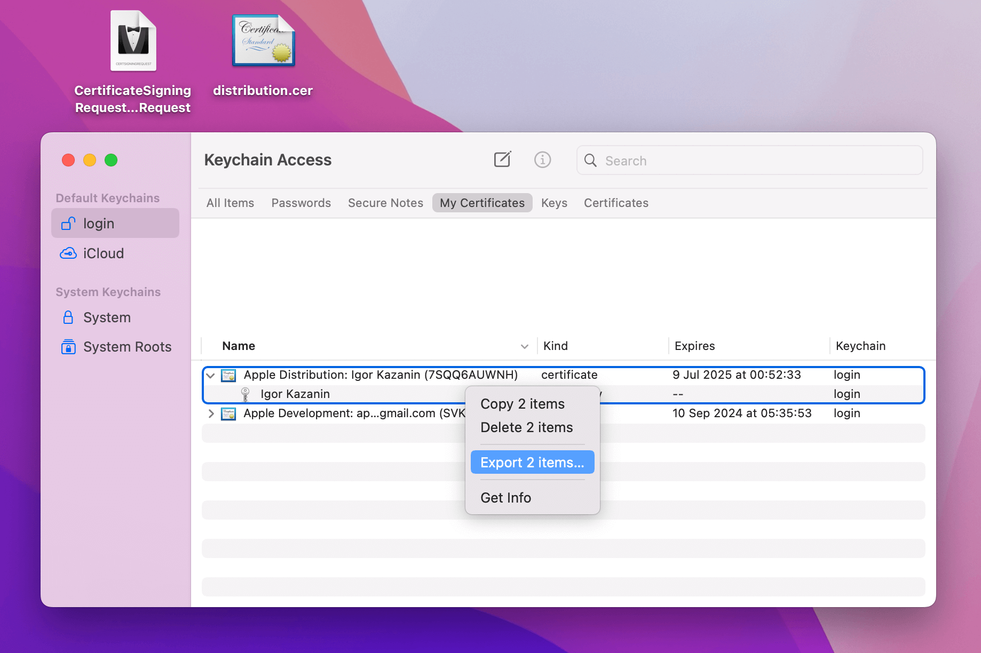Switch to the Passwords tab
981x653 pixels.
click(x=301, y=203)
